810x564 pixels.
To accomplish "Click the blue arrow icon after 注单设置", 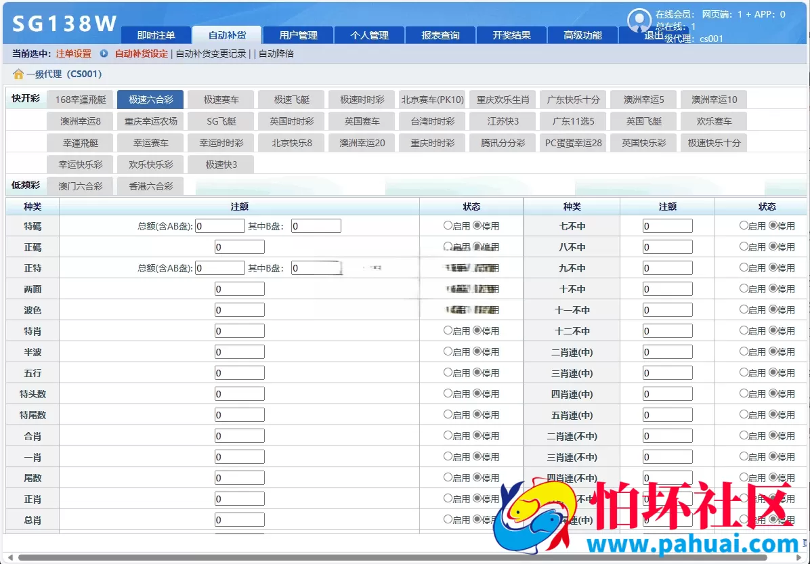I will [104, 53].
